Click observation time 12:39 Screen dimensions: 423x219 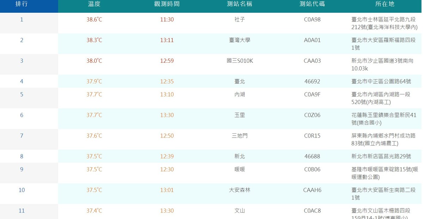167,156
